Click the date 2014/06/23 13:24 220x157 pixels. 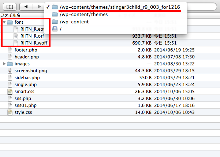pyautogui.click(x=174, y=85)
